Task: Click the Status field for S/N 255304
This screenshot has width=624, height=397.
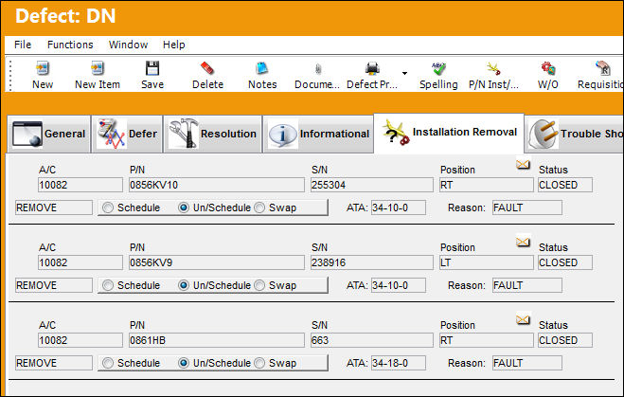Action: pos(565,185)
